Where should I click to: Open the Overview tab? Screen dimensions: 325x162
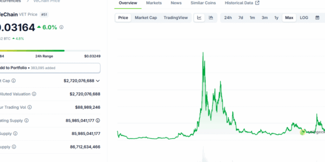tap(128, 3)
